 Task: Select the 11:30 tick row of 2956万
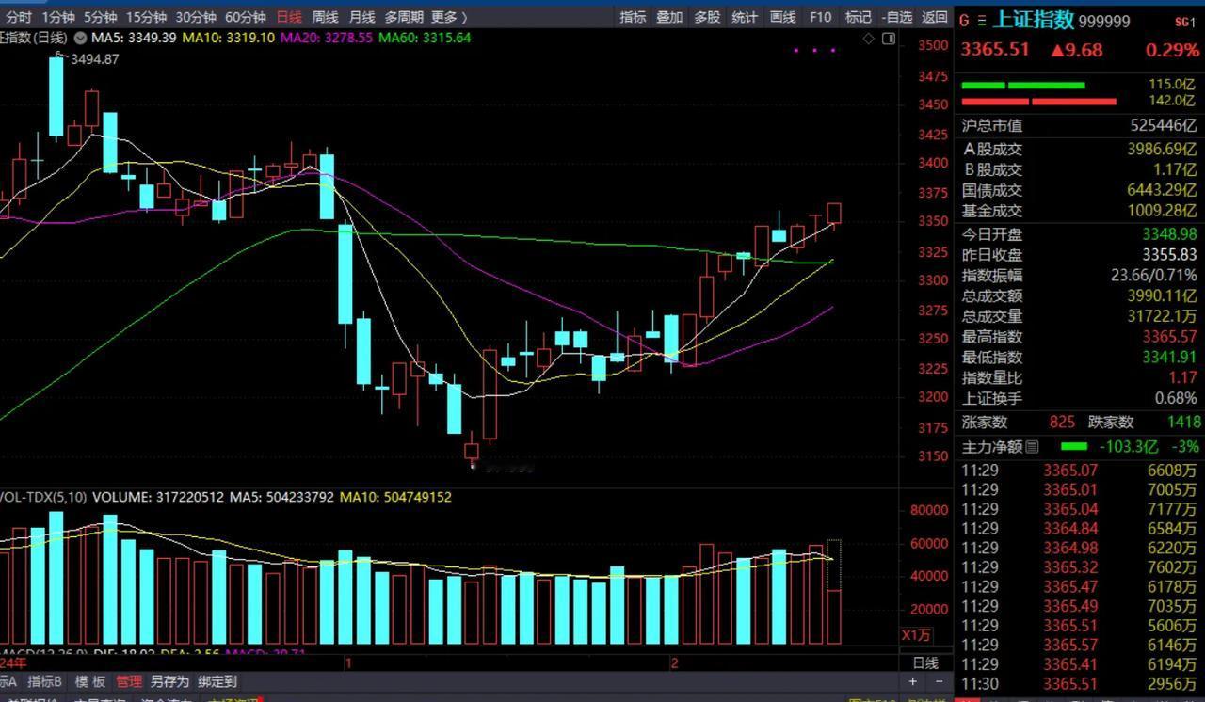(1079, 684)
